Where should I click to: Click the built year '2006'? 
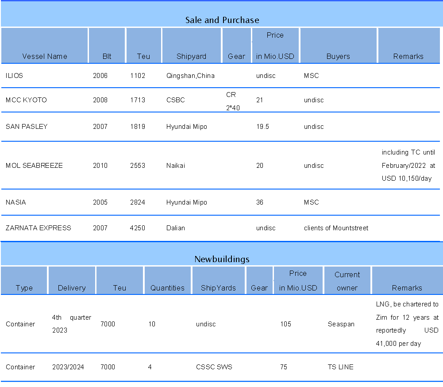pyautogui.click(x=100, y=76)
